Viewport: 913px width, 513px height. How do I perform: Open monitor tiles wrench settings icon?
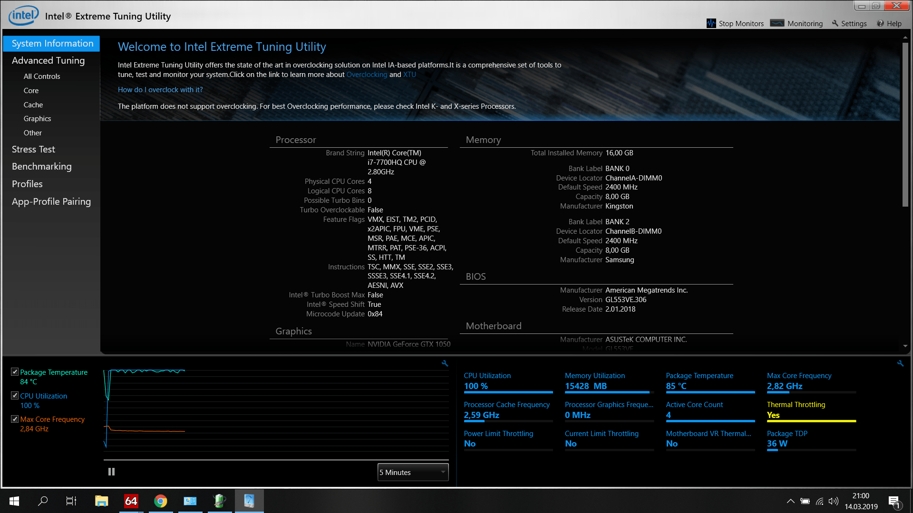coord(900,363)
